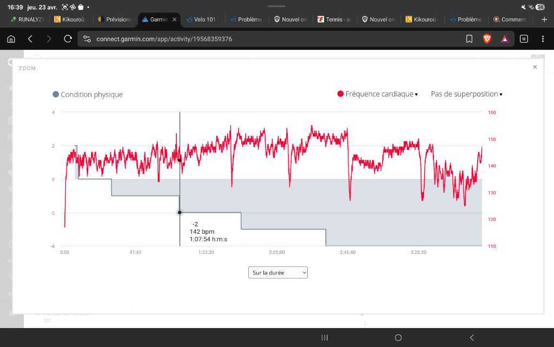Open the browser three-dot menu
The height and width of the screenshot is (347, 554).
543,39
